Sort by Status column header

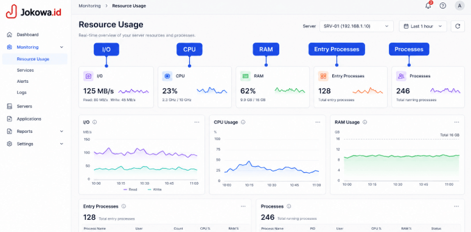click(436, 229)
